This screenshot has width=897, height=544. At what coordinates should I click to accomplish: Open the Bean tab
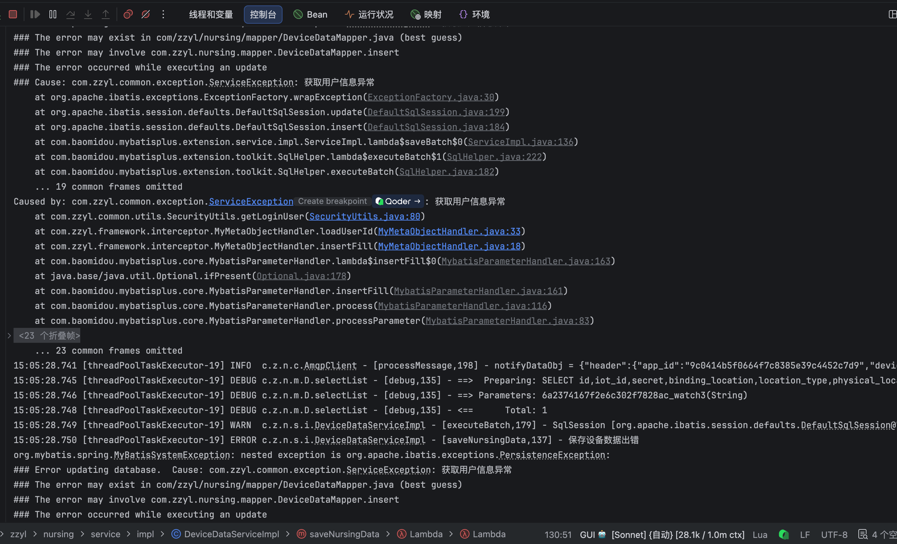311,15
